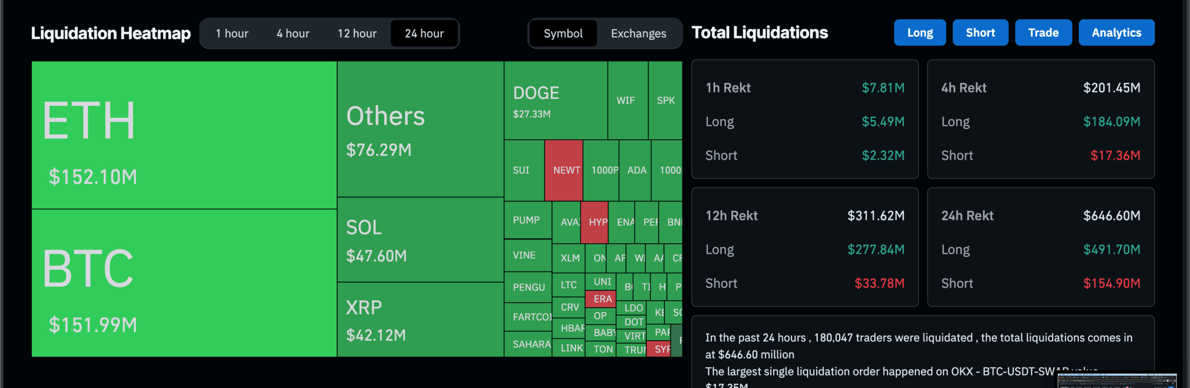Switch heatmap view to Symbol
1190x388 pixels.
click(563, 33)
